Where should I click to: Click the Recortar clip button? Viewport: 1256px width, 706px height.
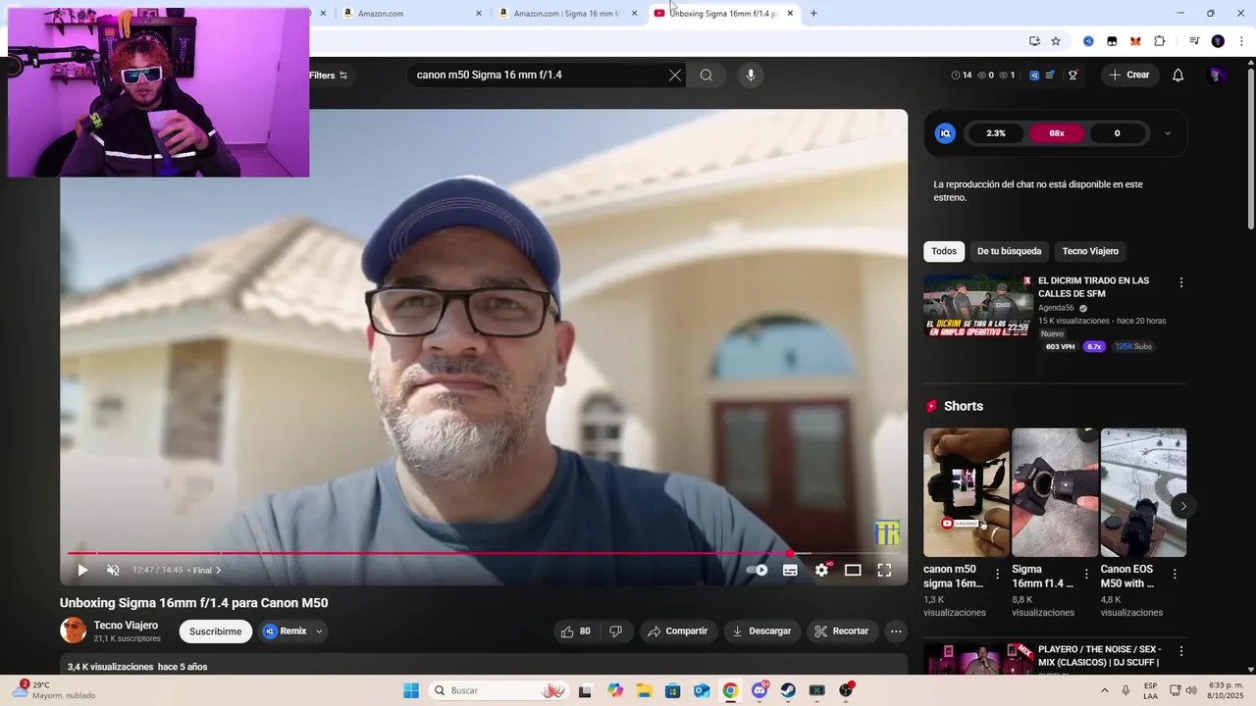(842, 631)
